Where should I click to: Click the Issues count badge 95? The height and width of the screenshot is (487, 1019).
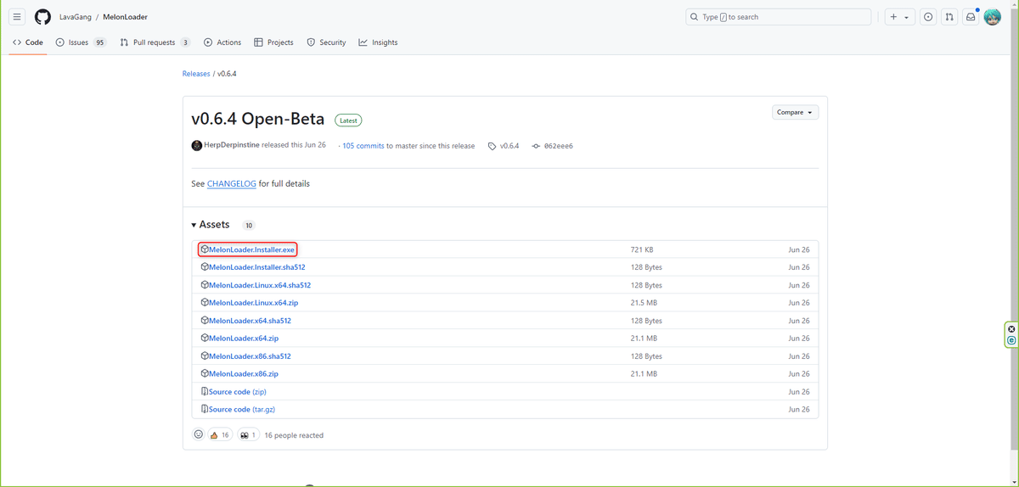[99, 42]
